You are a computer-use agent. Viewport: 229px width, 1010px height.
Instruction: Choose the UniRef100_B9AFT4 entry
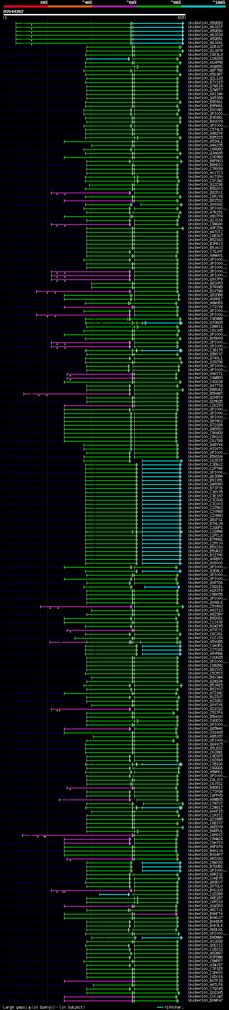[x=205, y=914]
